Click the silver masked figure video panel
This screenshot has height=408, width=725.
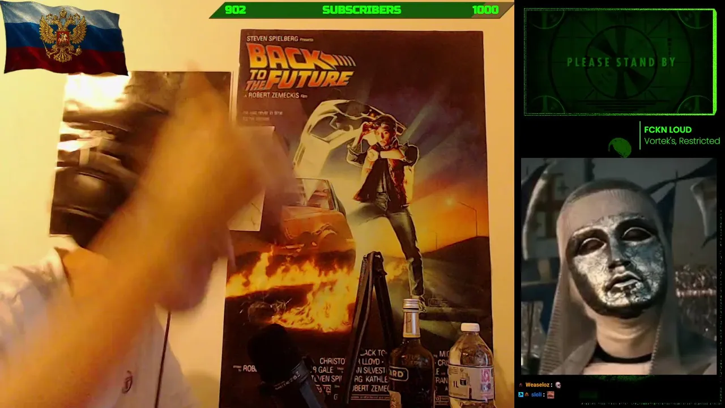click(x=619, y=266)
